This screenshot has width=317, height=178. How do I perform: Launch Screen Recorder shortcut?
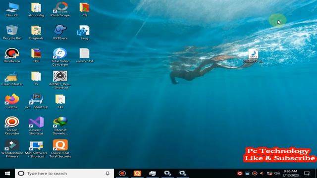(12, 126)
